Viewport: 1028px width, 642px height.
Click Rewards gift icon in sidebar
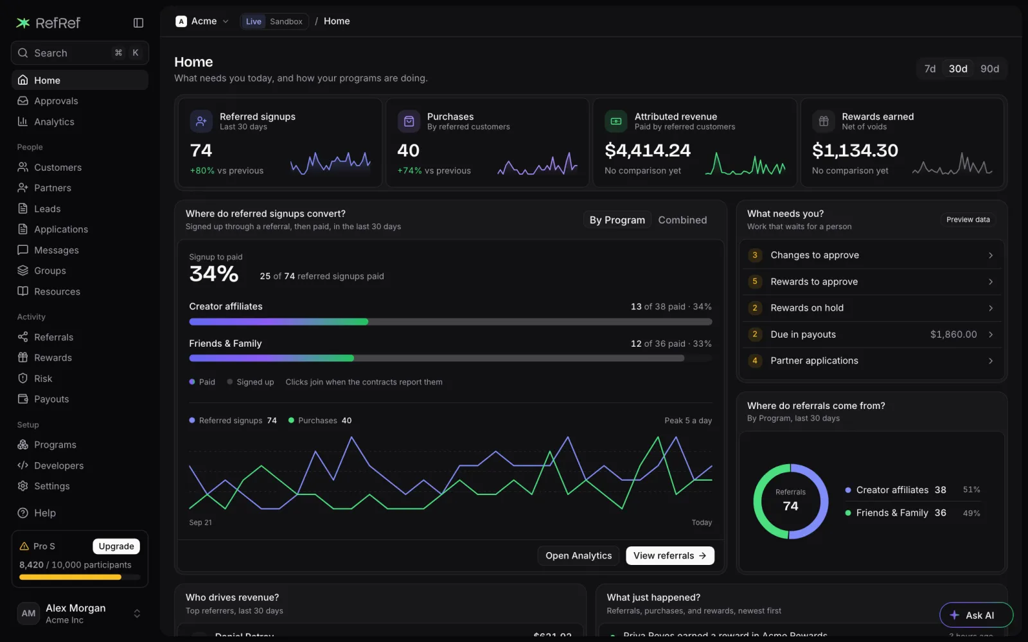23,358
